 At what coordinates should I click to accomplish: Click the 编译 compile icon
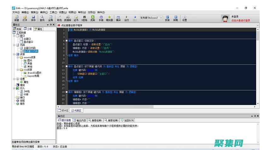point(118,18)
